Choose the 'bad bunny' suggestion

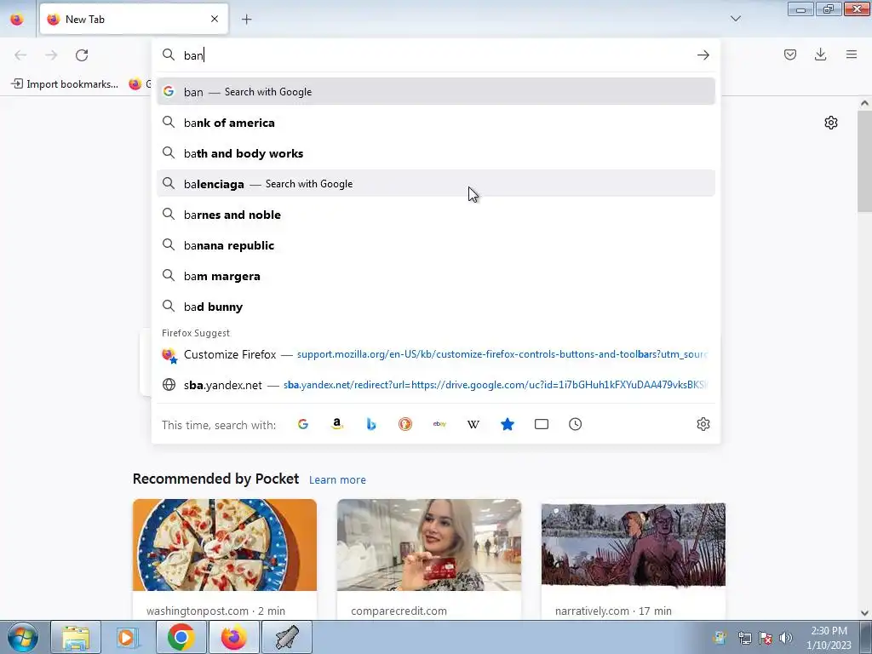click(436, 307)
